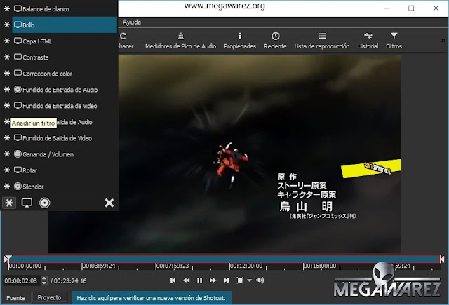The image size is (449, 305).
Task: Minimize the Shotcut window
Action: click(387, 8)
